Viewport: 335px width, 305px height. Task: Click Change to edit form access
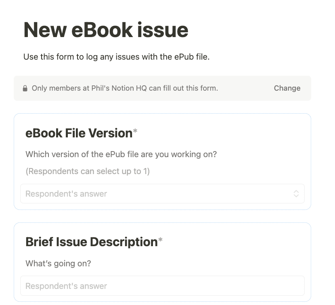pyautogui.click(x=287, y=88)
